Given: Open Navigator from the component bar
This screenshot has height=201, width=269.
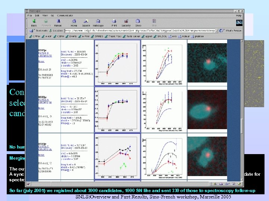Looking at the screenshot, I should click(215, 184).
